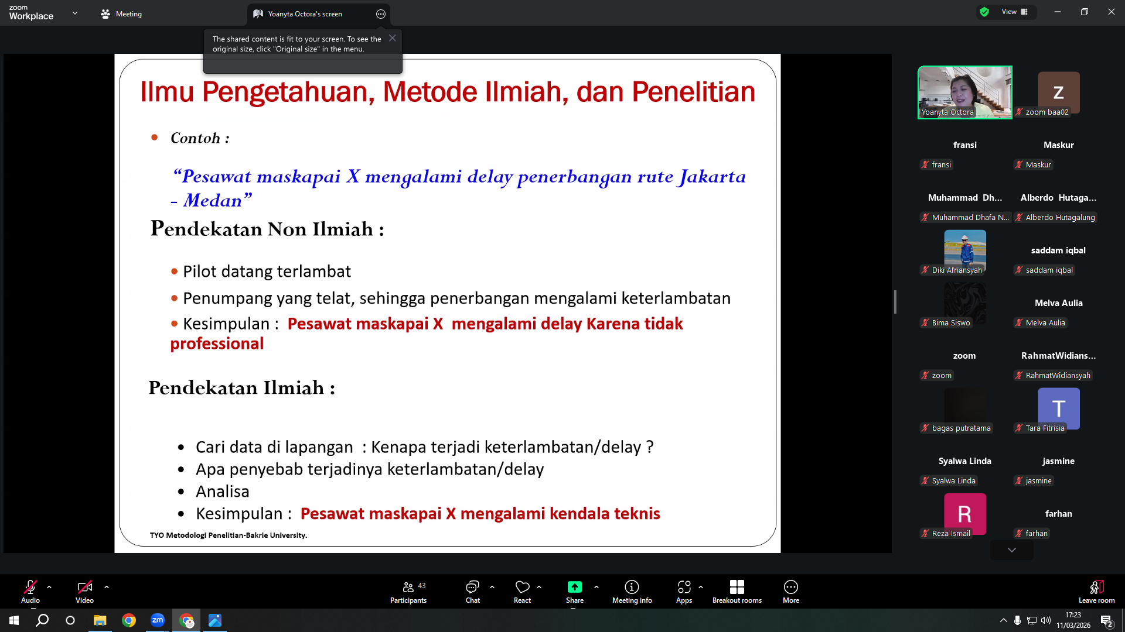Screen dimensions: 1125x632
Task: Open the View layout menu
Action: [x=1015, y=12]
